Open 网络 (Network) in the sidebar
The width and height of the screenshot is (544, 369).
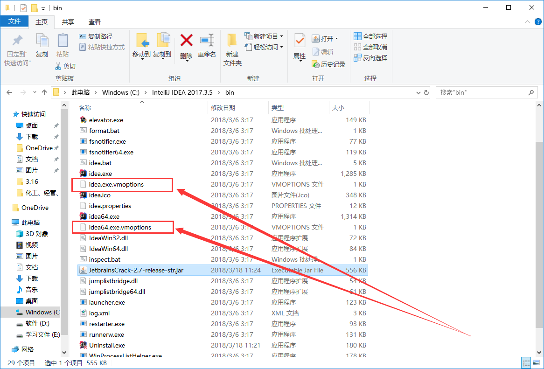pyautogui.click(x=28, y=349)
